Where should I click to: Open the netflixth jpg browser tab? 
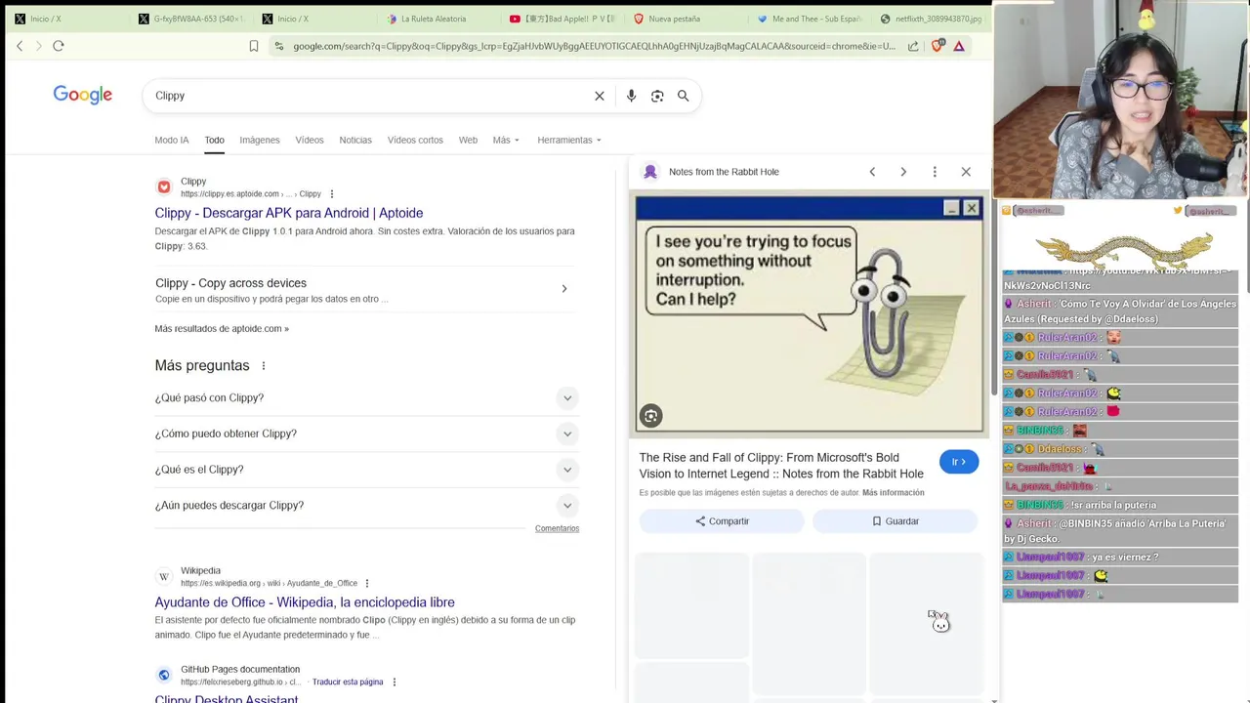click(x=931, y=19)
